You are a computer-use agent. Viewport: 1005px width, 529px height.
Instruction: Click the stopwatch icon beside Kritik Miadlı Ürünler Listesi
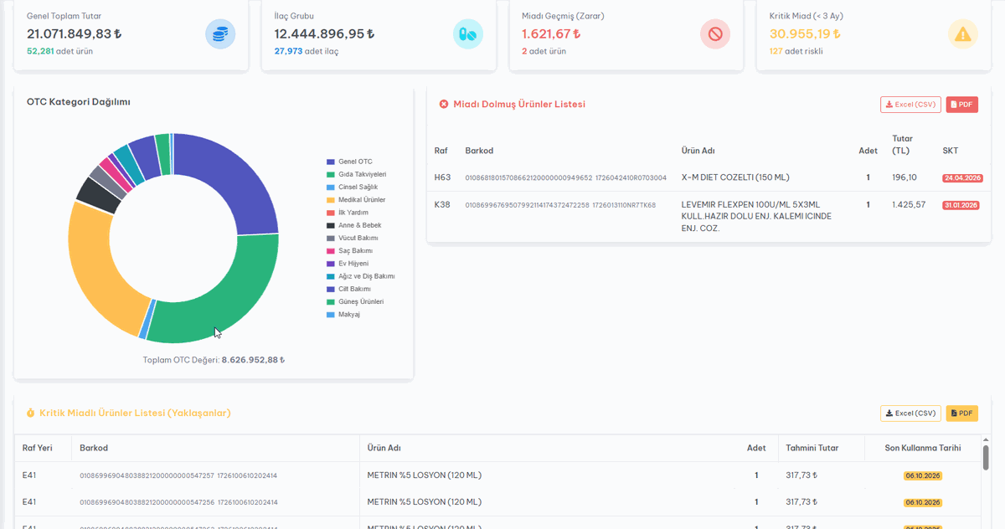pyautogui.click(x=31, y=413)
